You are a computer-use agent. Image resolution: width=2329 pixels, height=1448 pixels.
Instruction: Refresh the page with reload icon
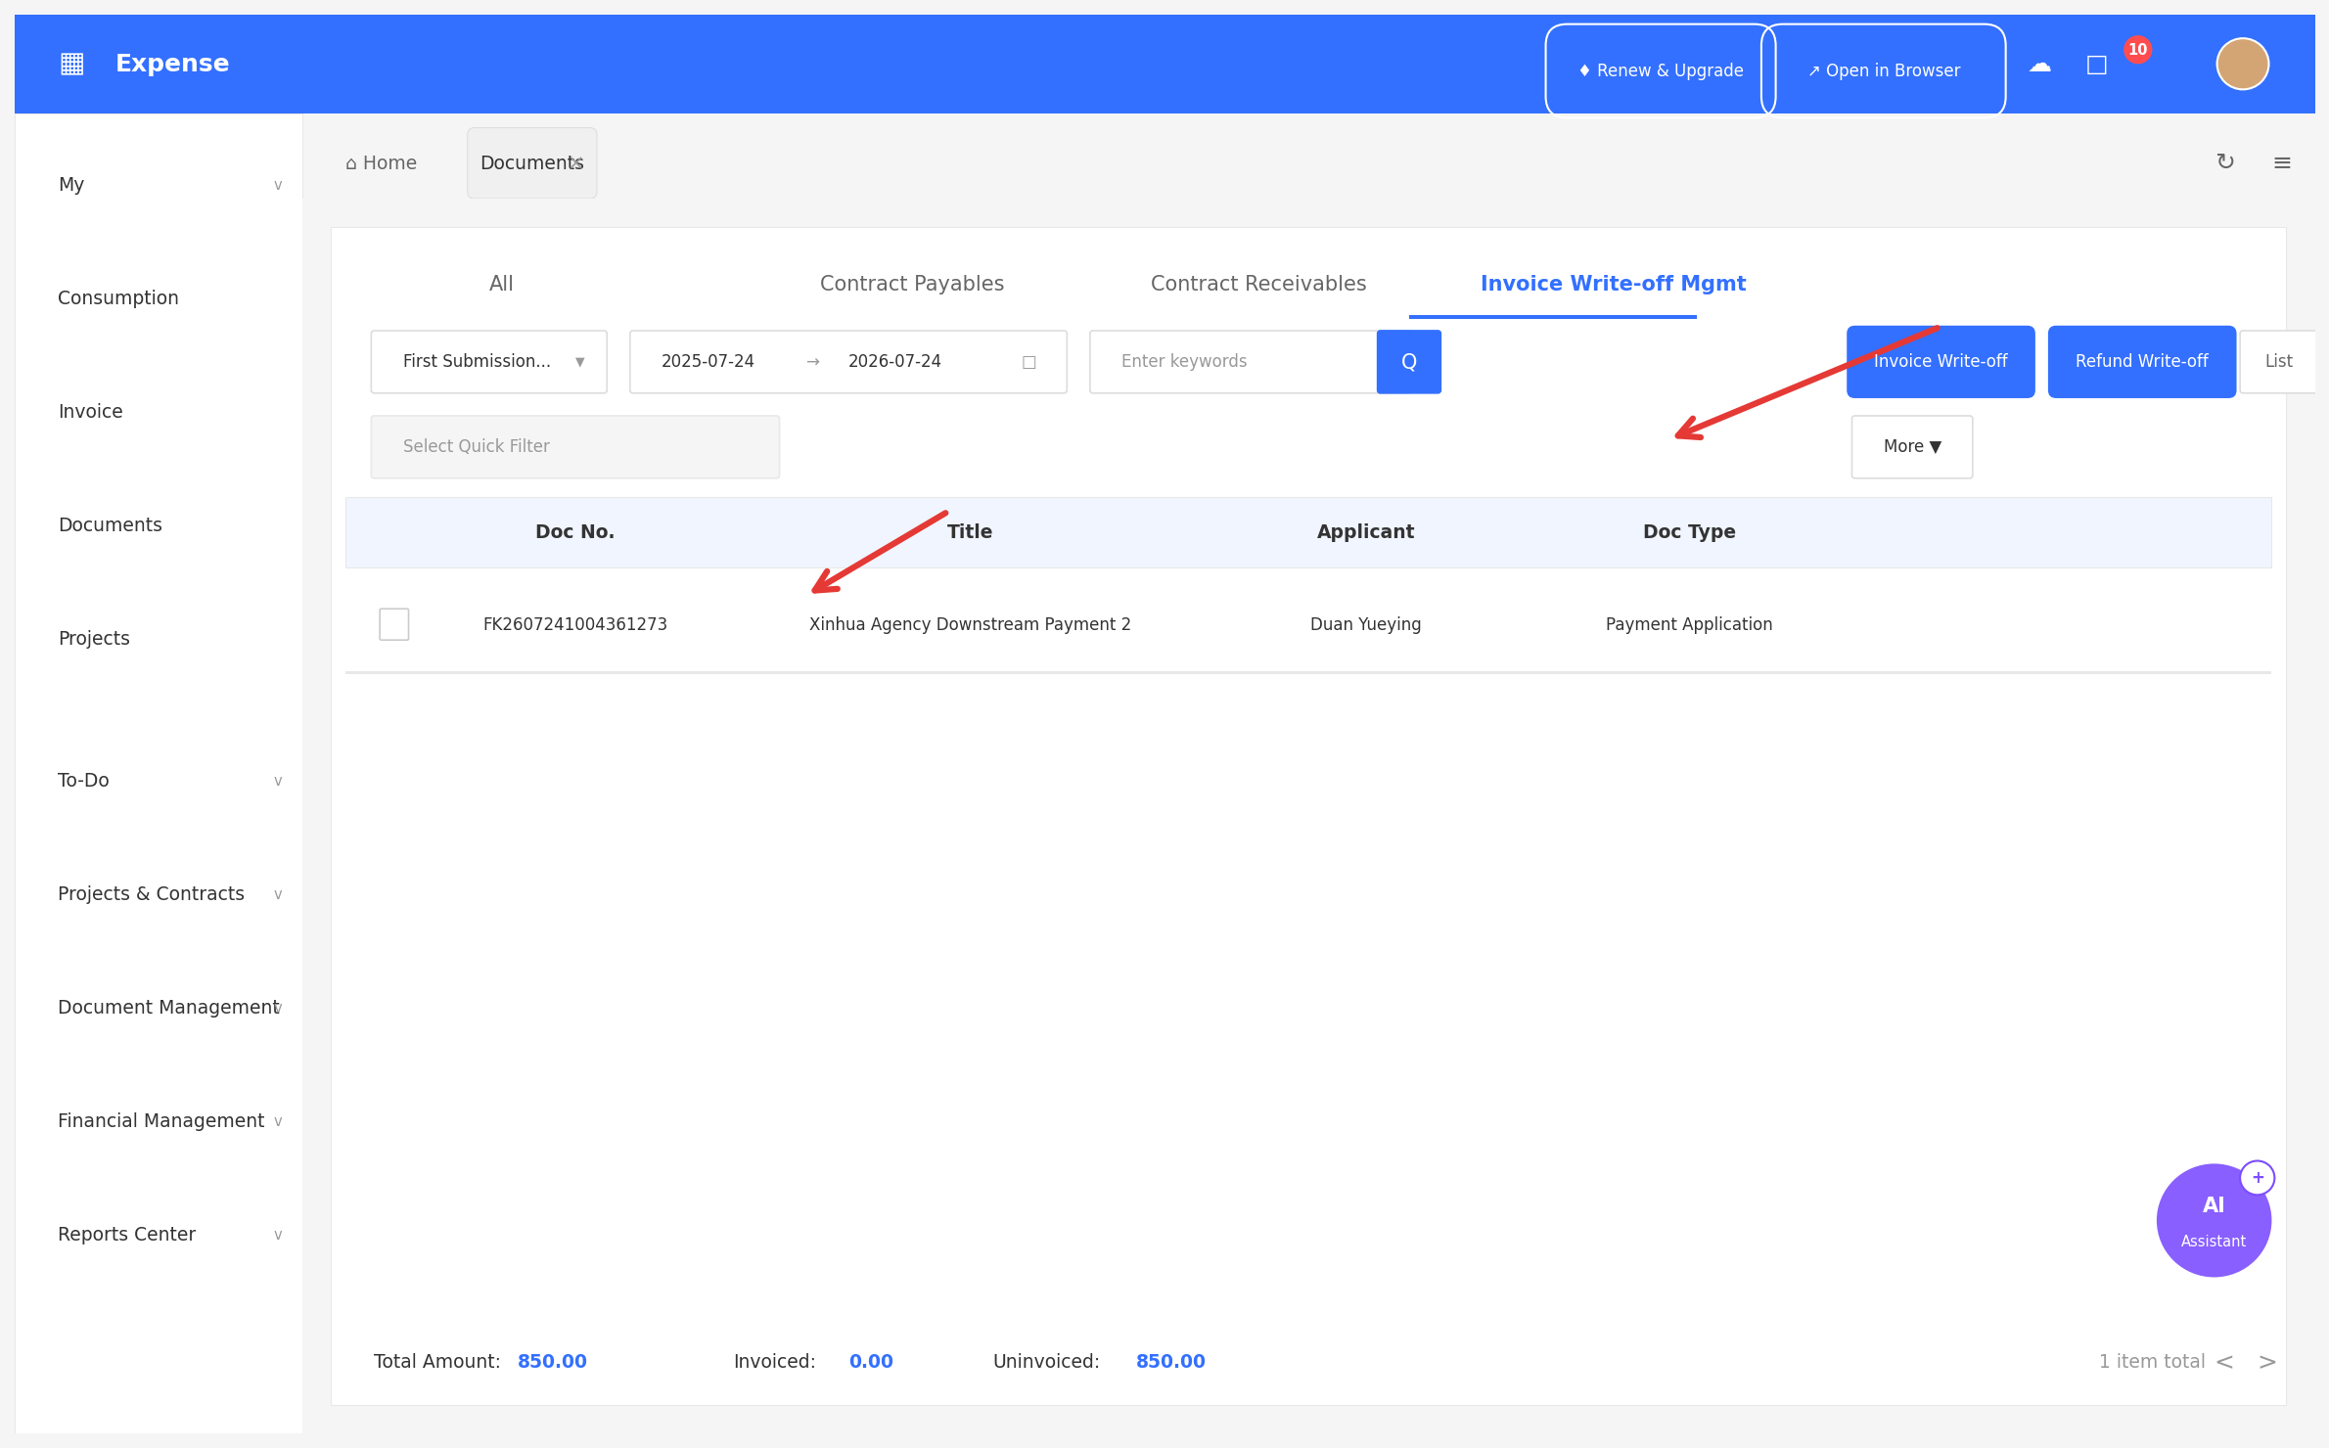point(2224,162)
